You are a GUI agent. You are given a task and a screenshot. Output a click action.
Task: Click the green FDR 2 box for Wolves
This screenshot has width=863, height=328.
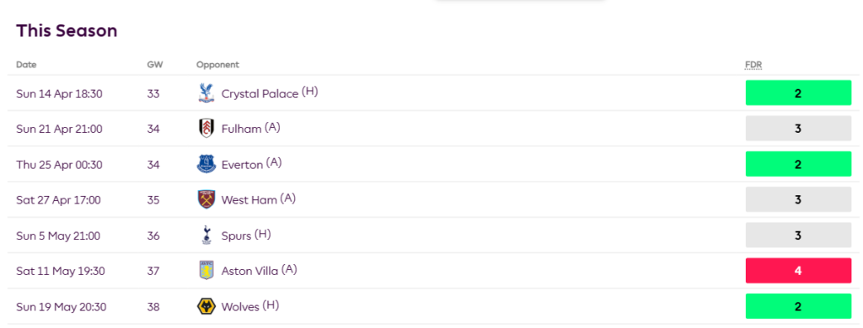pyautogui.click(x=798, y=306)
